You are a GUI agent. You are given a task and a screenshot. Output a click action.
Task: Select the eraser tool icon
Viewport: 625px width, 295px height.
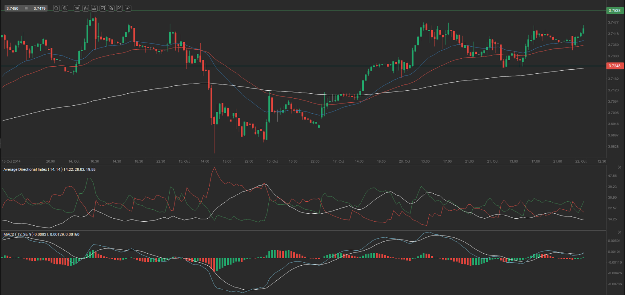click(128, 8)
